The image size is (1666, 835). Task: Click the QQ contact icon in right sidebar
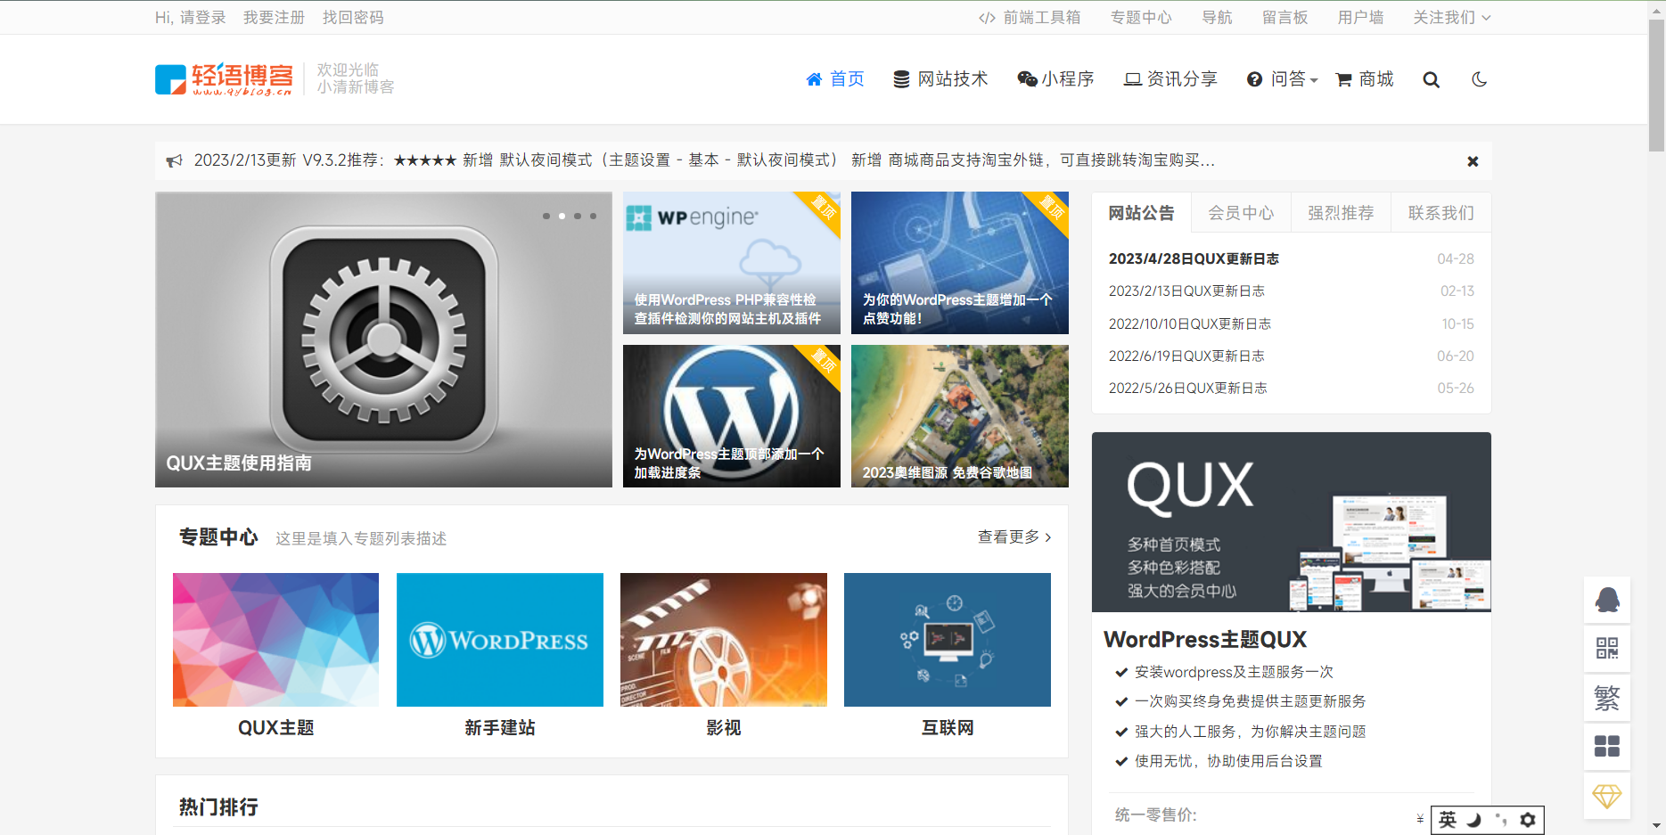[x=1607, y=599]
